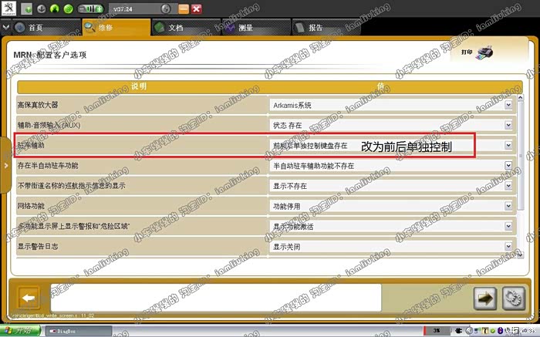Open the 驻车辅助 value dropdown
This screenshot has height=337, width=540.
coord(508,145)
